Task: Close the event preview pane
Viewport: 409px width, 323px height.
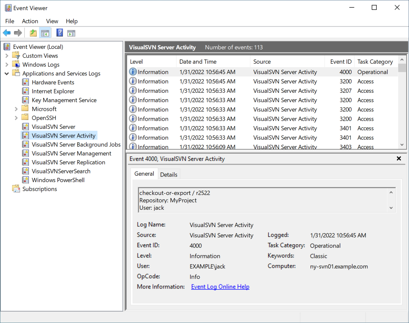Action: point(398,158)
